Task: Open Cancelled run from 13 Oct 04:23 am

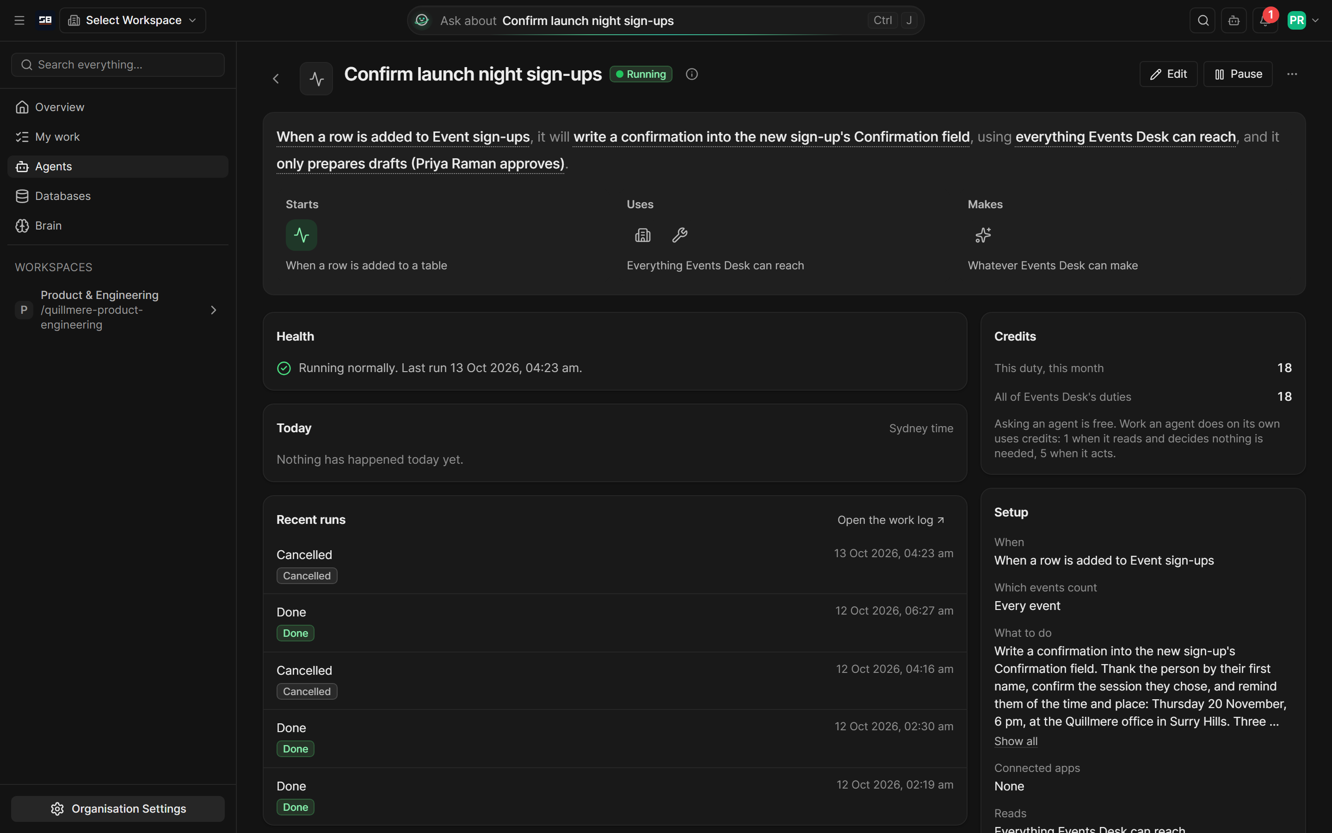Action: coord(615,565)
